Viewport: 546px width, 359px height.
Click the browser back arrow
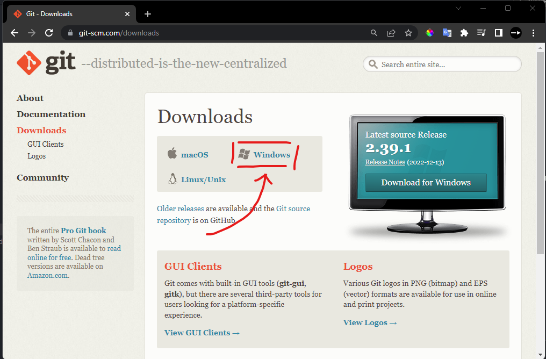coord(15,33)
